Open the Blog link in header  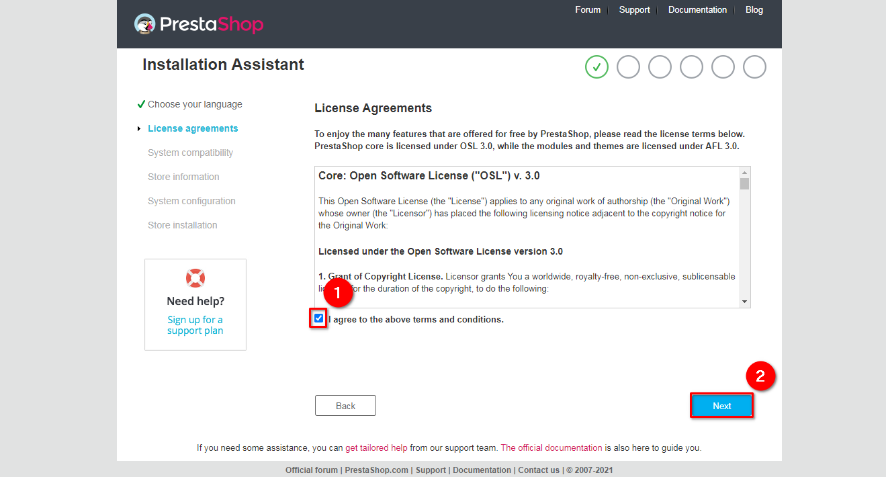(x=754, y=9)
